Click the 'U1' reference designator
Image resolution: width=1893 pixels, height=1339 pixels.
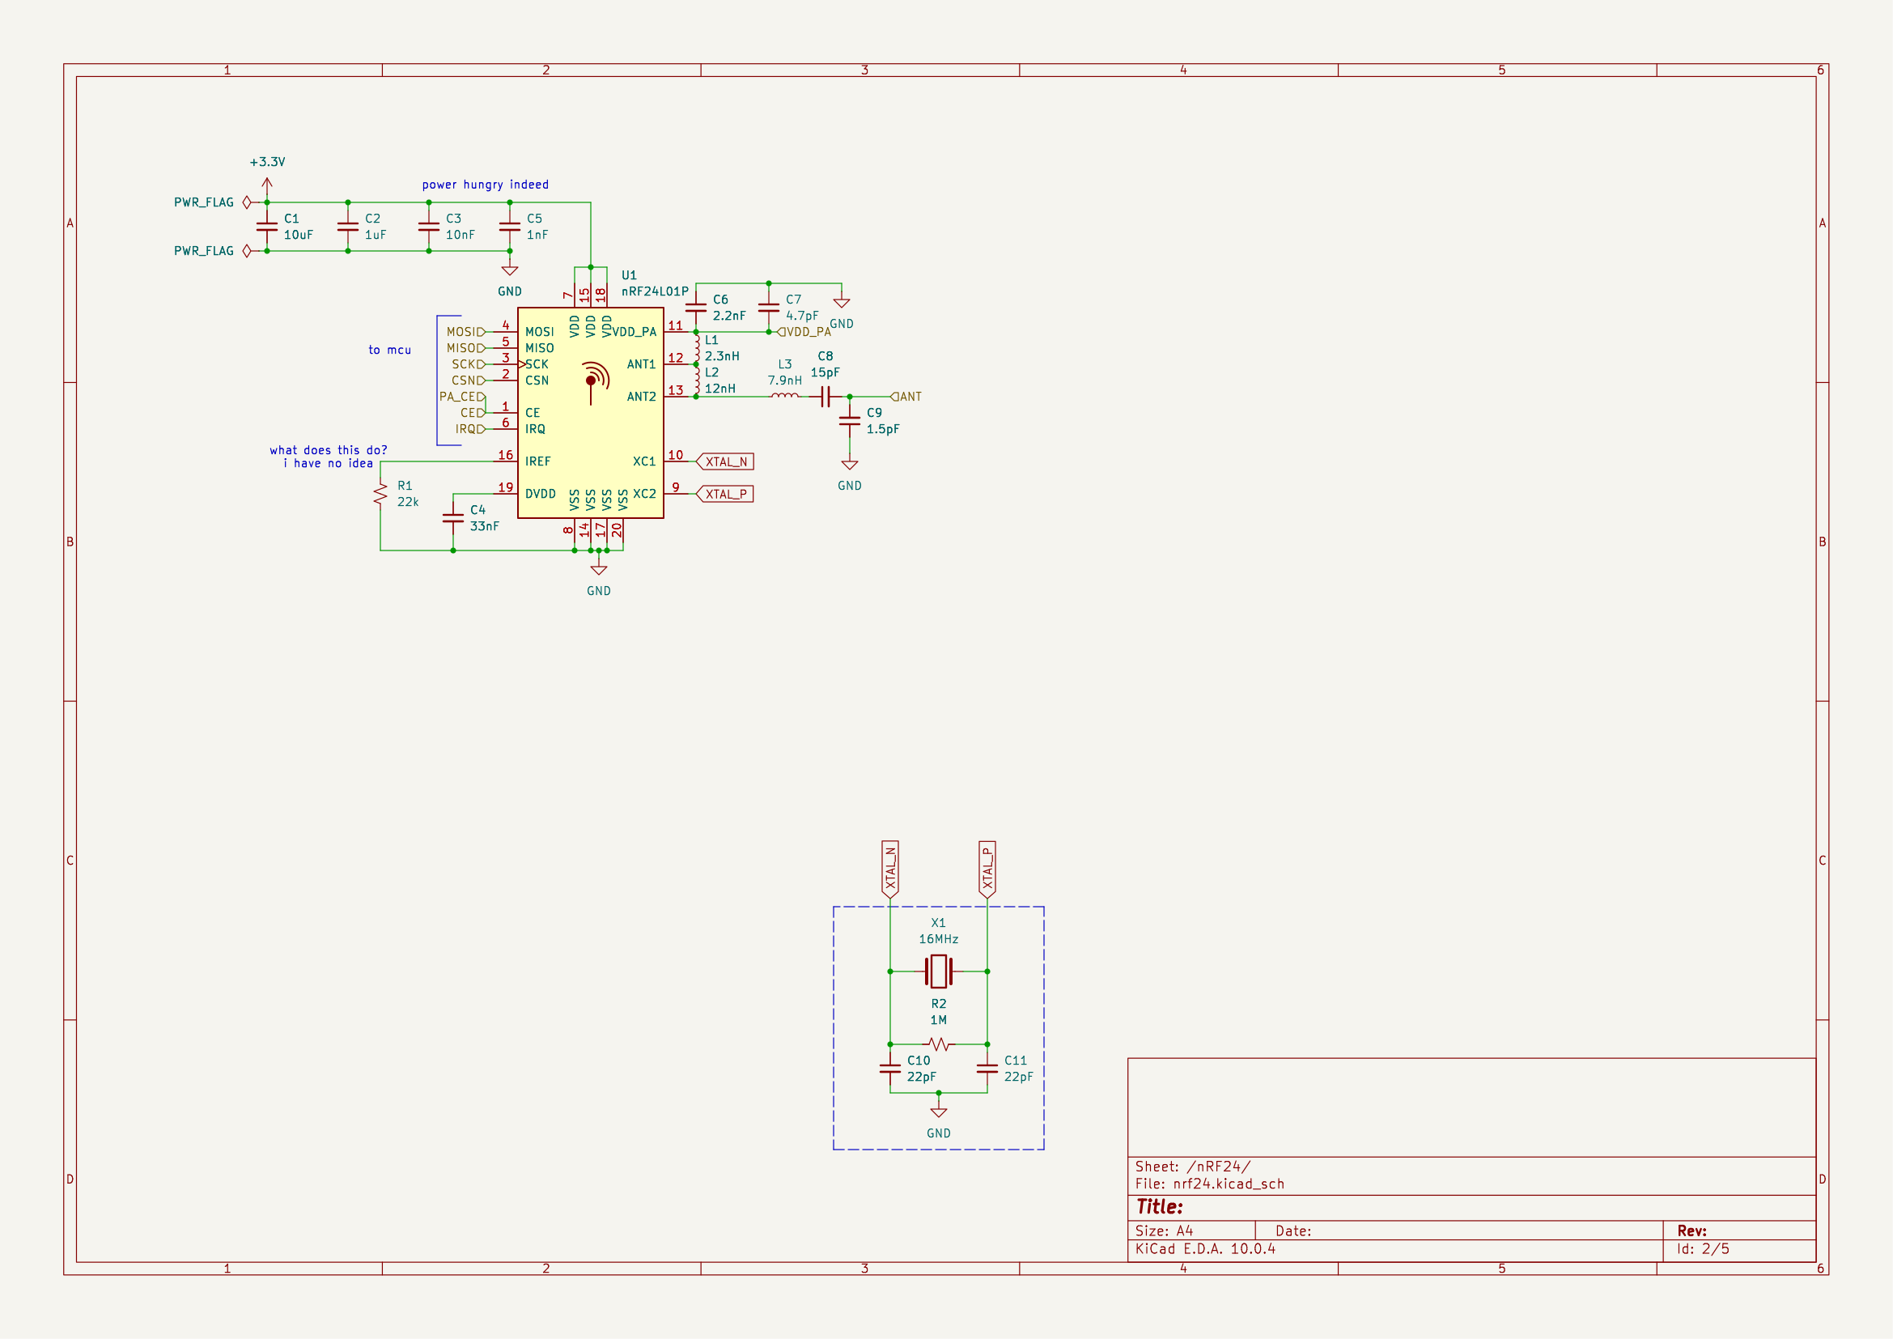(629, 275)
